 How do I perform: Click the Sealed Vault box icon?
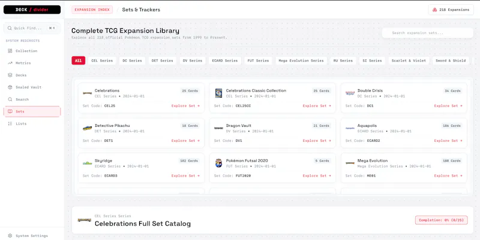pos(10,87)
